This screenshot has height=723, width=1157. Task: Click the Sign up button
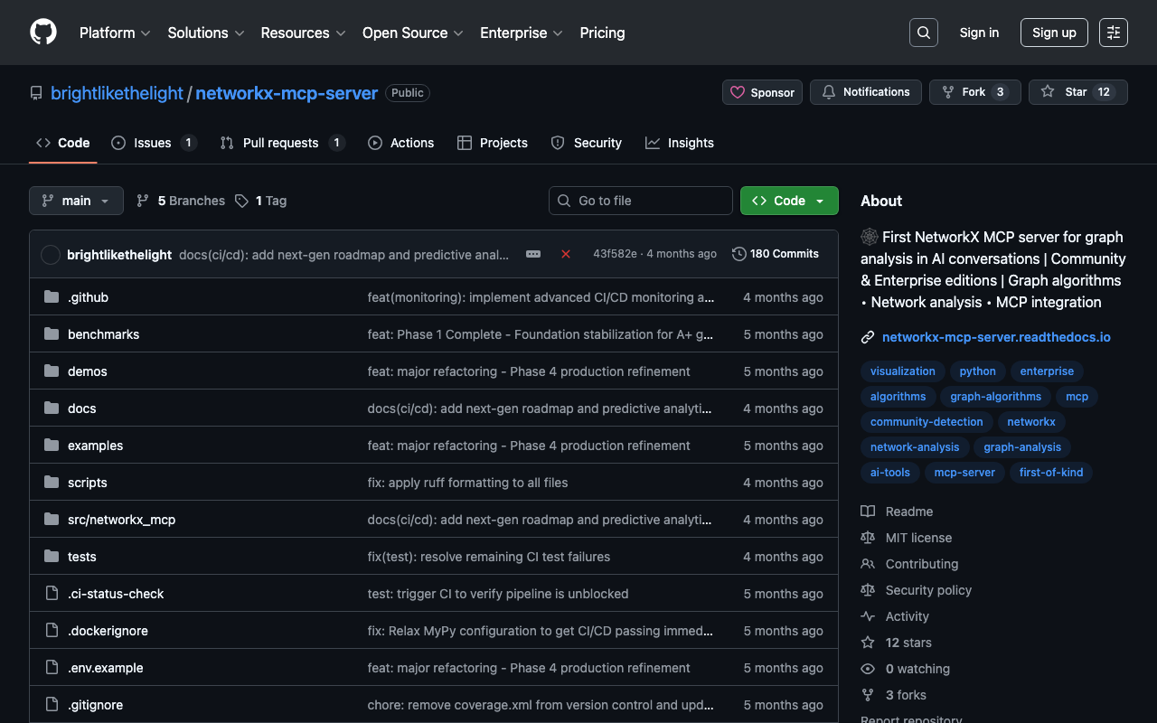1054,33
